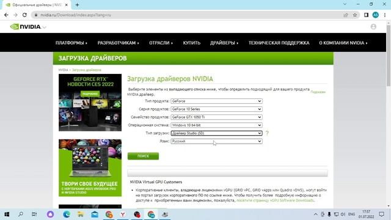The width and height of the screenshot is (391, 220).
Task: Open Task View on the taskbar
Action: click(x=34, y=215)
